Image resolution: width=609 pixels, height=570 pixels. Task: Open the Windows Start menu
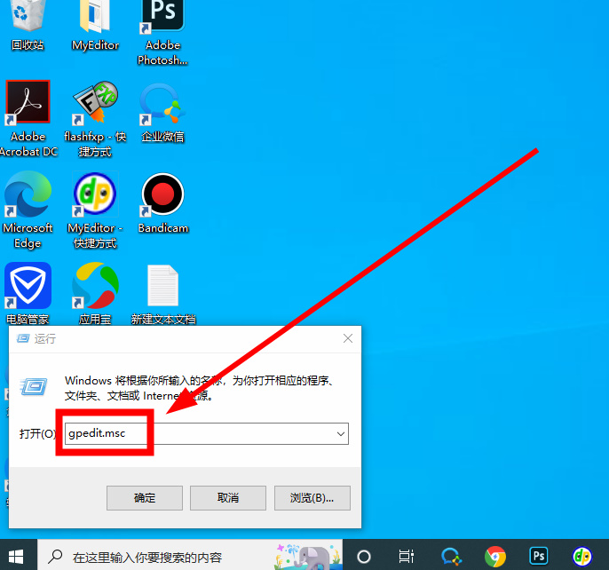point(18,556)
